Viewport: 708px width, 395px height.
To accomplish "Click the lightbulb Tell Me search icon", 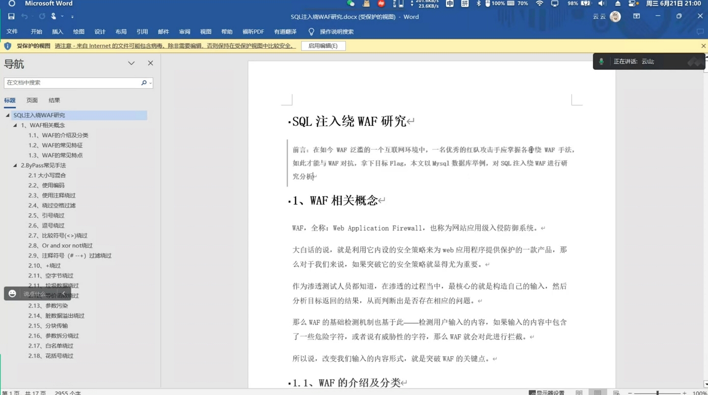I will (311, 32).
